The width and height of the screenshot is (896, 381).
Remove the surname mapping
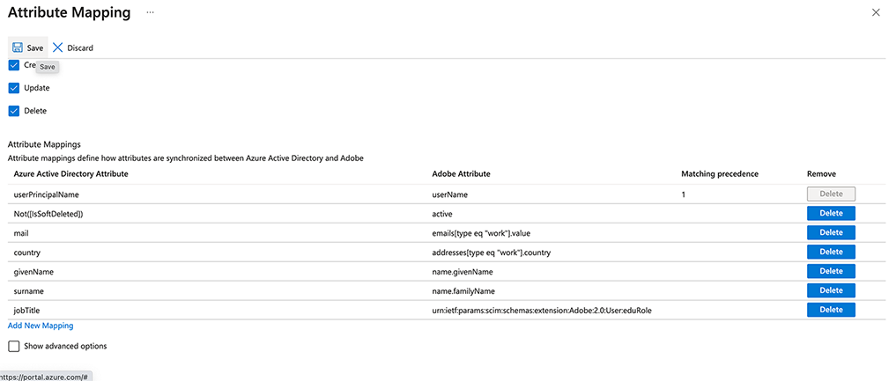[831, 290]
